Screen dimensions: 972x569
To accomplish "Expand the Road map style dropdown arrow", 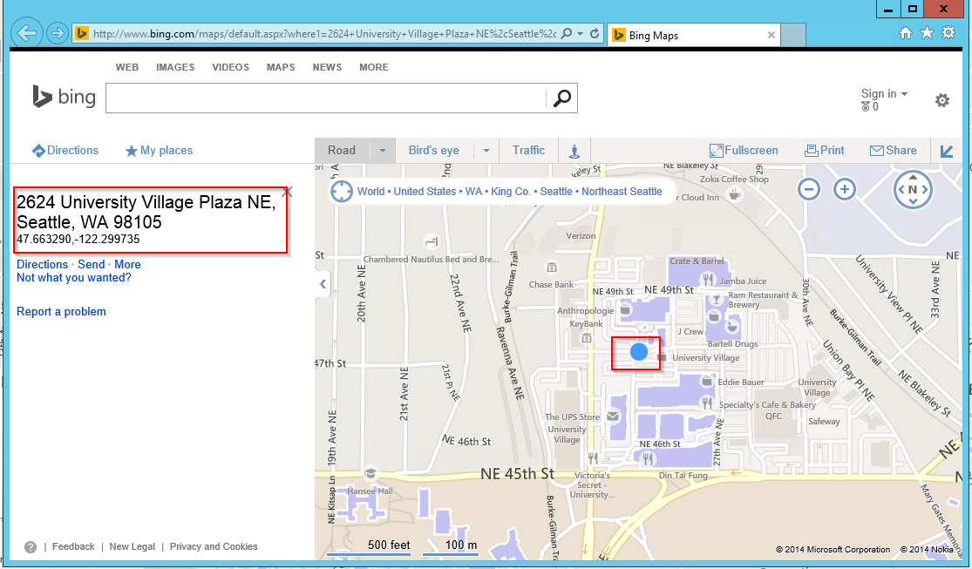I will click(x=382, y=151).
